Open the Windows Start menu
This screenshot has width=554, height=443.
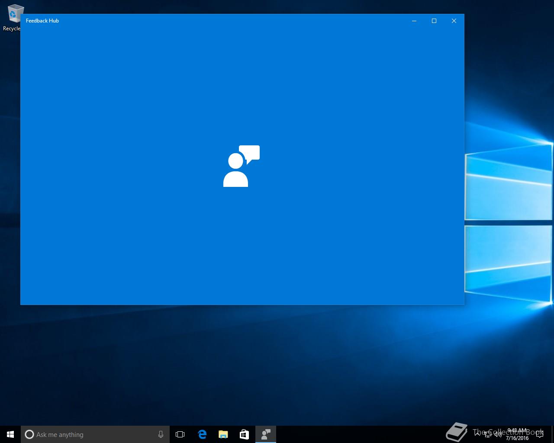(10, 434)
